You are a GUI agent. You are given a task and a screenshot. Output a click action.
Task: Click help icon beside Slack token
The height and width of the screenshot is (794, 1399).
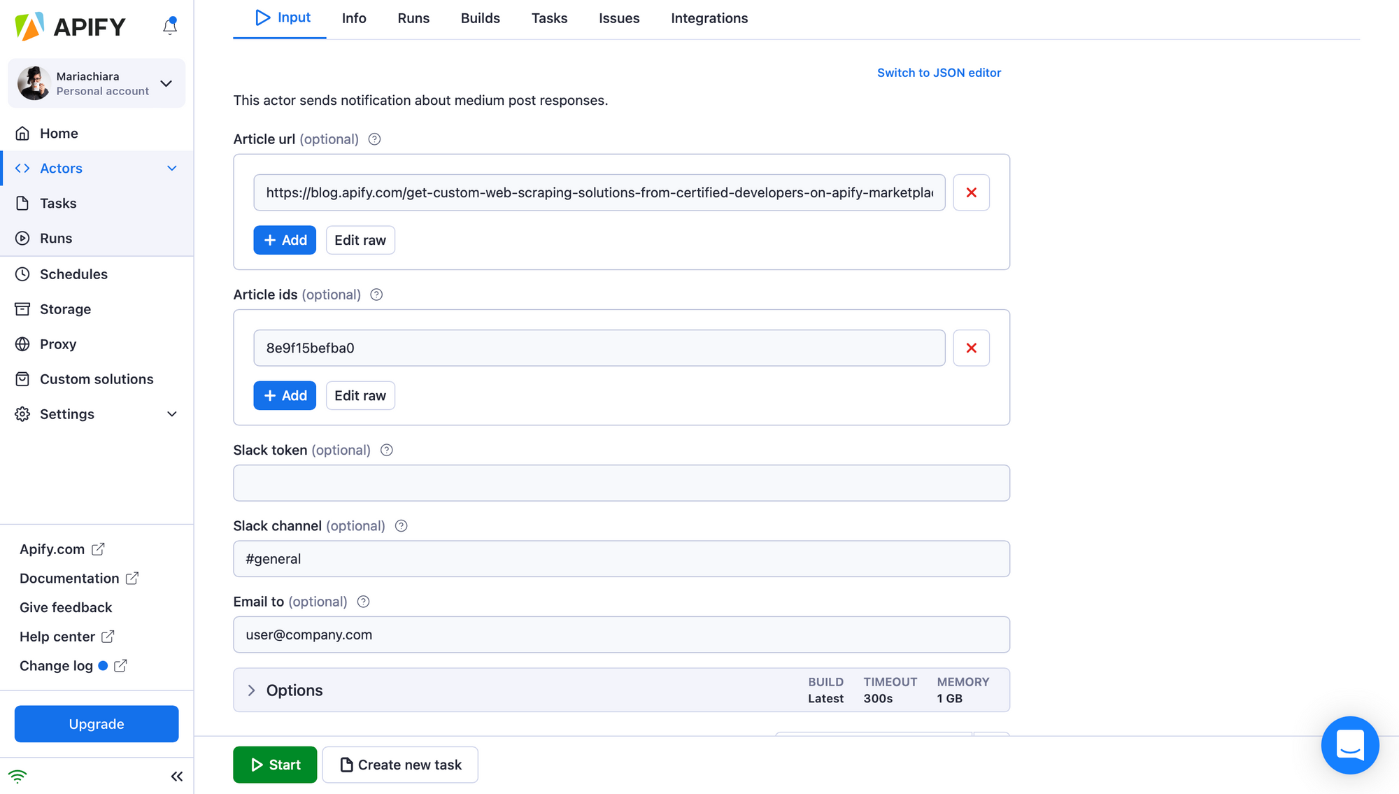pos(386,450)
